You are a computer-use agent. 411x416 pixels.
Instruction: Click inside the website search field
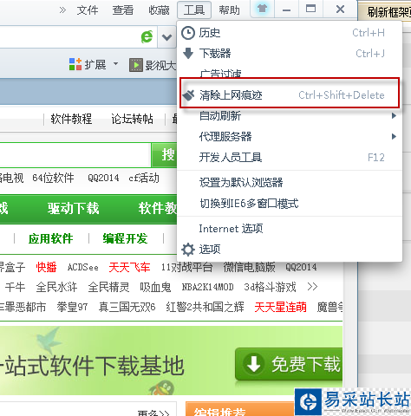coord(75,155)
